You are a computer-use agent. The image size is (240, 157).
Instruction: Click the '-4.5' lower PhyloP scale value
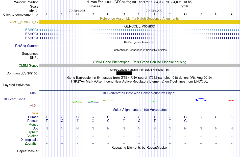[33, 106]
